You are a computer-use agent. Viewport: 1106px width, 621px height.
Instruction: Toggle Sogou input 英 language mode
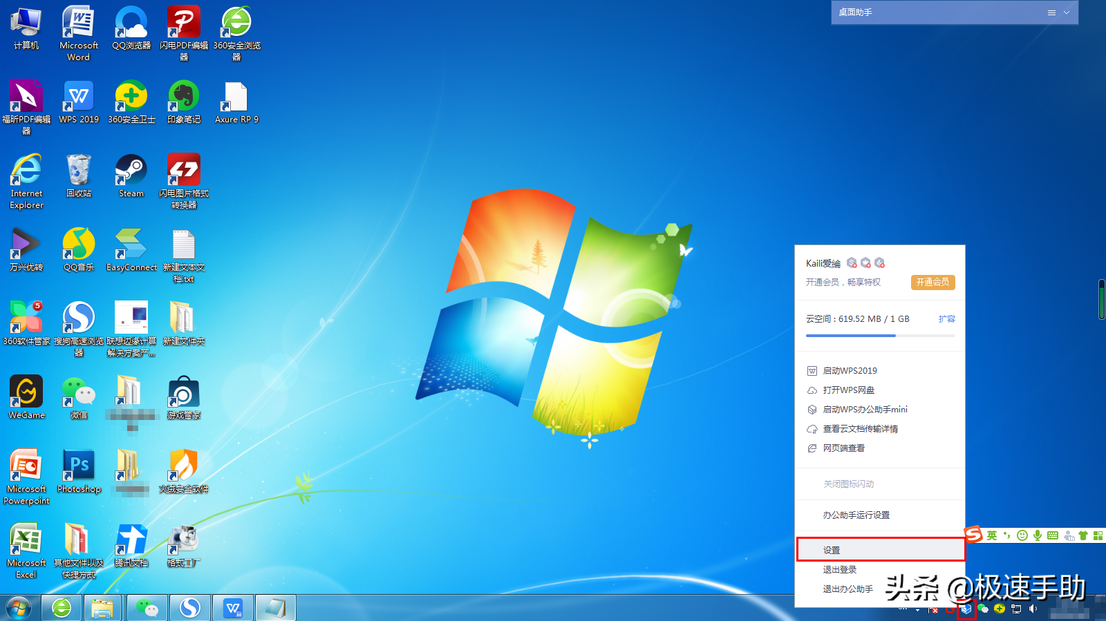coord(992,535)
